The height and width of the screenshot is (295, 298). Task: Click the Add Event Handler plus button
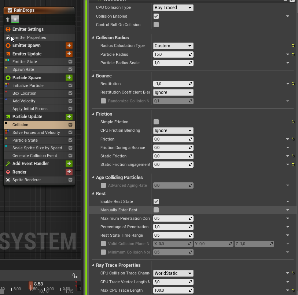point(69,164)
